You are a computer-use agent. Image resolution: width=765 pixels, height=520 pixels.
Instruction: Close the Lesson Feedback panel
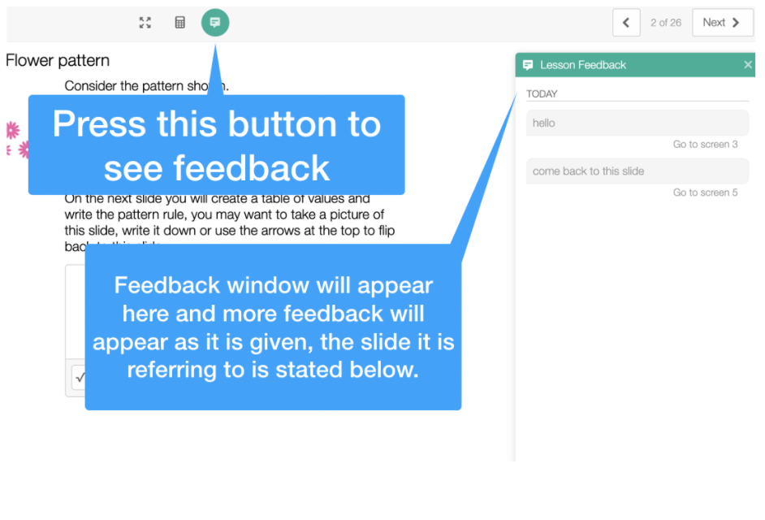[747, 64]
